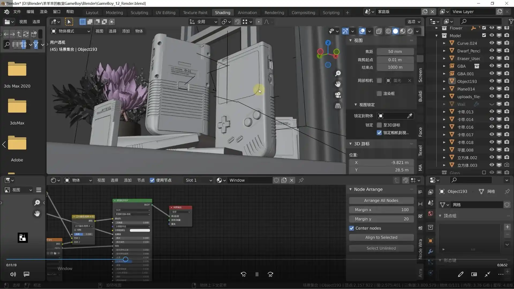Expand Object193 in the outliner
This screenshot has width=514, height=289.
(444, 81)
